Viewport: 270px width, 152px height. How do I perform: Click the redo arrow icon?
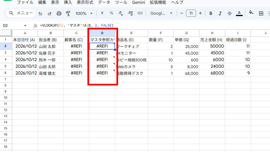pos(50,14)
